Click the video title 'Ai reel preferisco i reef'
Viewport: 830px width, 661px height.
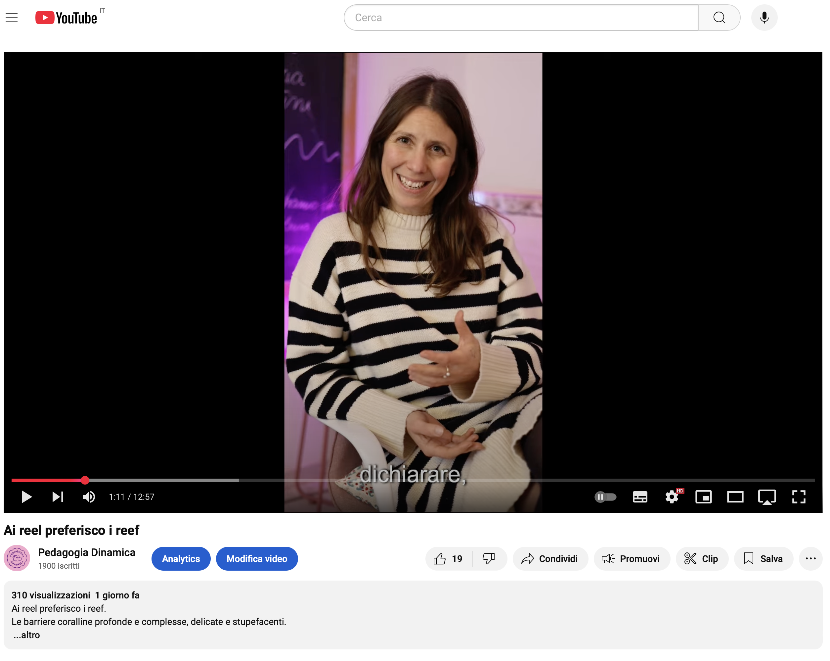[71, 530]
